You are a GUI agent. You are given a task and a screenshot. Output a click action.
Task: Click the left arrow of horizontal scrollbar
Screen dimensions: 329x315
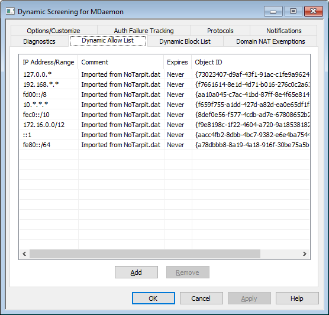click(24, 254)
